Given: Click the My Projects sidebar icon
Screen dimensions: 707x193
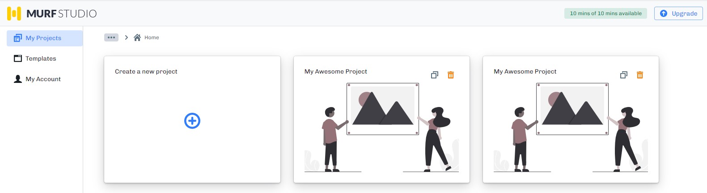Looking at the screenshot, I should 18,38.
